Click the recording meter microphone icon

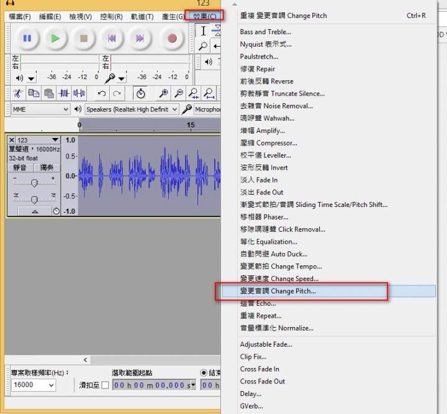[x=109, y=78]
